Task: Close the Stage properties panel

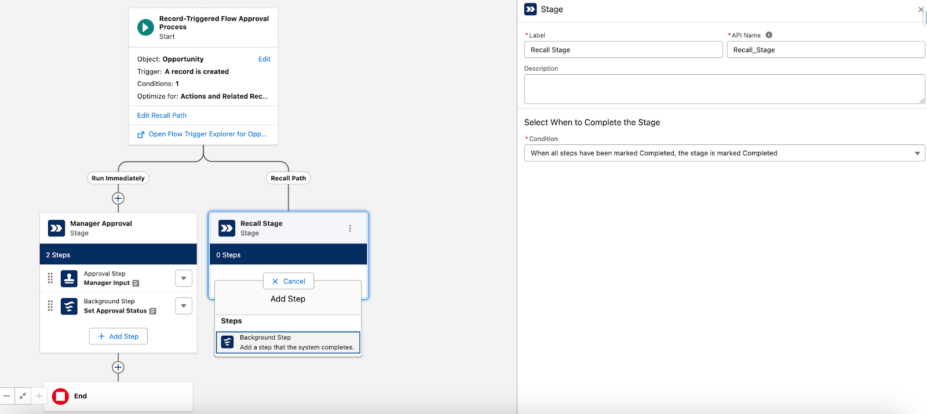Action: coord(921,9)
